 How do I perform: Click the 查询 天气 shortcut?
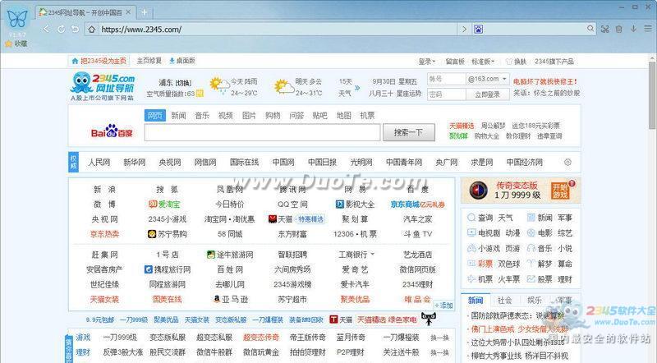click(x=489, y=218)
